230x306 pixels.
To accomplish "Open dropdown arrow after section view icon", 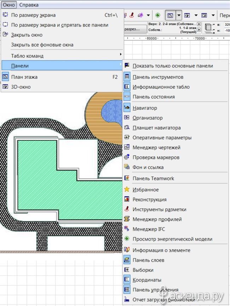I will (x=213, y=15).
